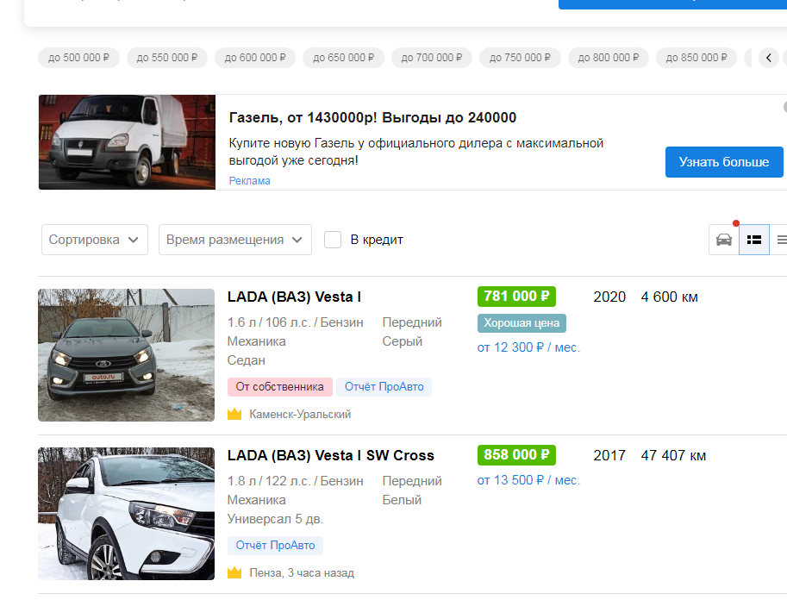Open the Сортировка dropdown
The image size is (787, 600).
coord(95,240)
